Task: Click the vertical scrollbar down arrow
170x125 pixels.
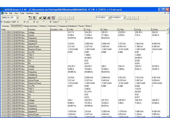Action: coord(167,116)
